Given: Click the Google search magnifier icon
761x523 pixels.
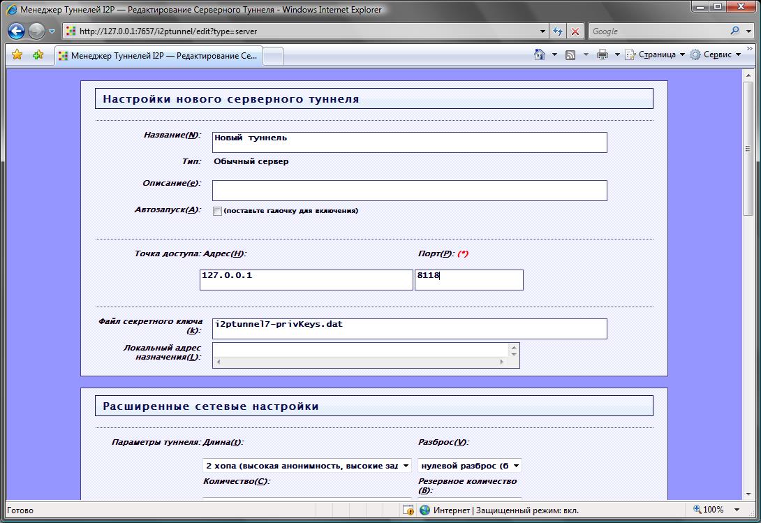Looking at the screenshot, I should (x=735, y=31).
